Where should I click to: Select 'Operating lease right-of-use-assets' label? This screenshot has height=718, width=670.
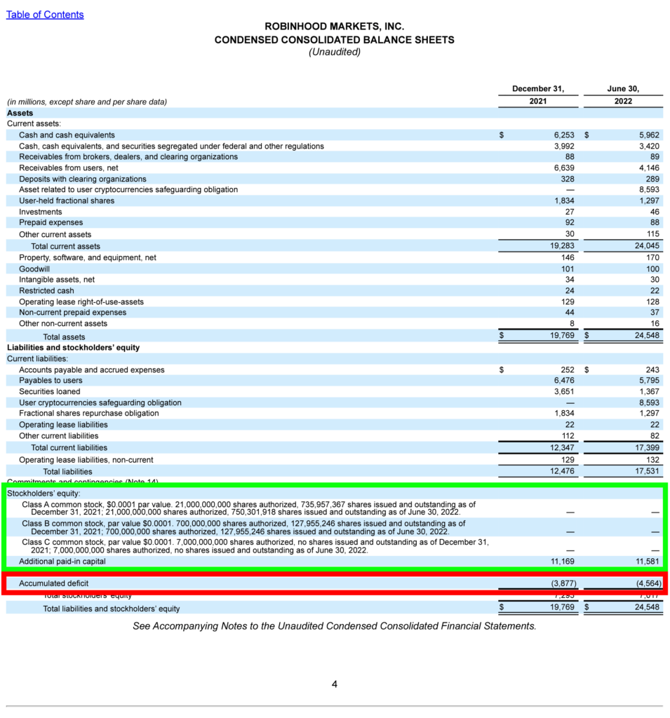(x=81, y=302)
